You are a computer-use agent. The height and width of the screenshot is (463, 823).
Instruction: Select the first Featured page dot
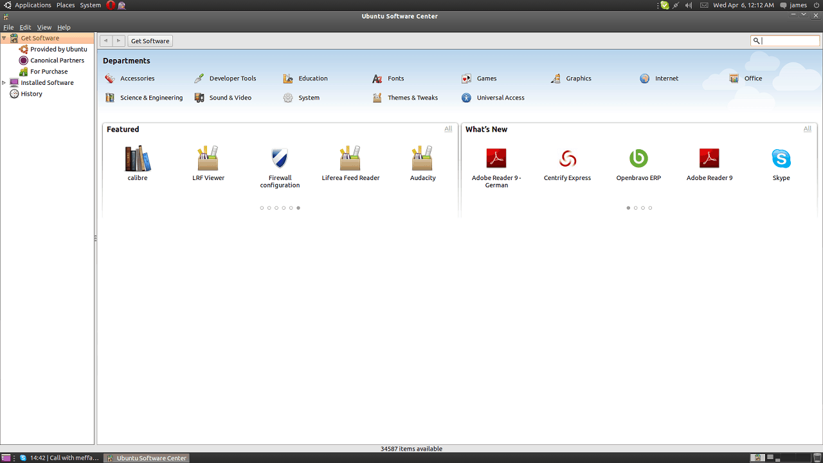tap(262, 208)
